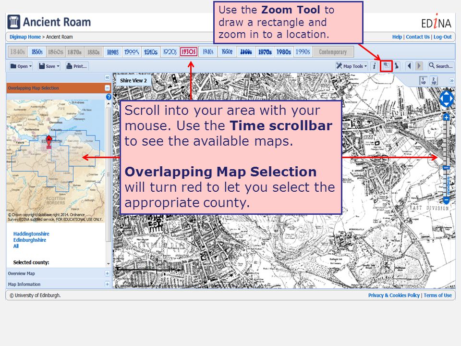The image size is (461, 346).
Task: Open the Help link
Action: (397, 37)
